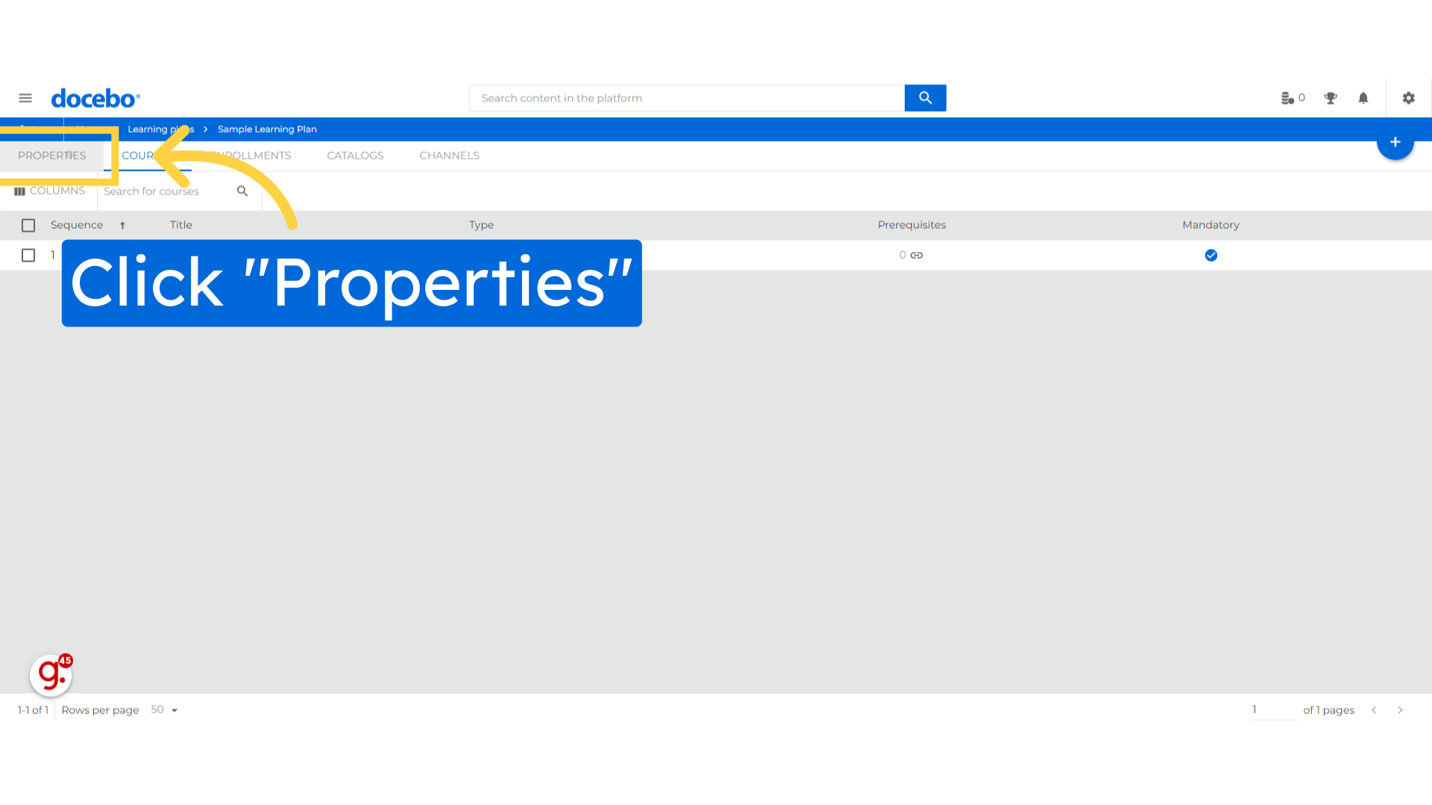
Task: Check the row 1 checkbox
Action: pyautogui.click(x=28, y=255)
